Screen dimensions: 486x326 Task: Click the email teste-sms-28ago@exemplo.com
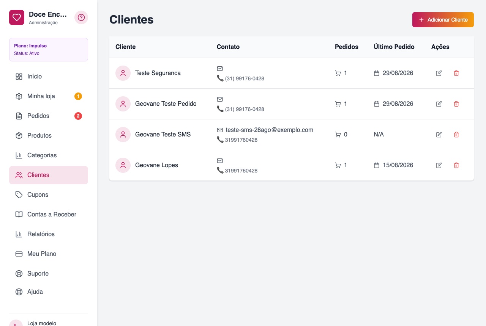coord(270,130)
